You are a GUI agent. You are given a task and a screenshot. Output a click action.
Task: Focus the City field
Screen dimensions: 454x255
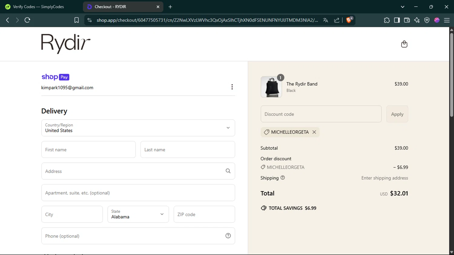pyautogui.click(x=72, y=214)
